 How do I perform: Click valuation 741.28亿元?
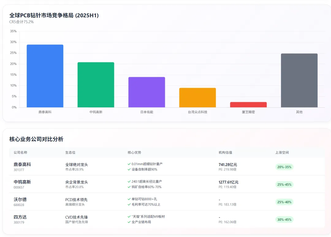pyautogui.click(x=228, y=165)
